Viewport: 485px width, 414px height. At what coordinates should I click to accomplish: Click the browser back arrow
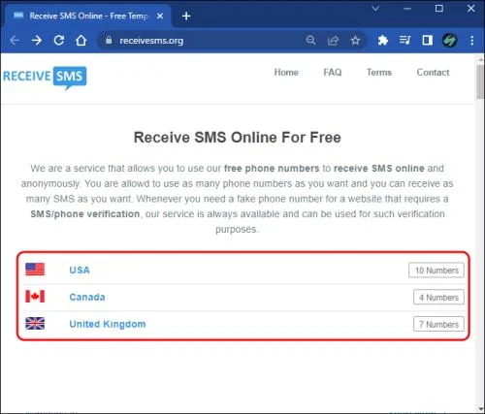(15, 41)
